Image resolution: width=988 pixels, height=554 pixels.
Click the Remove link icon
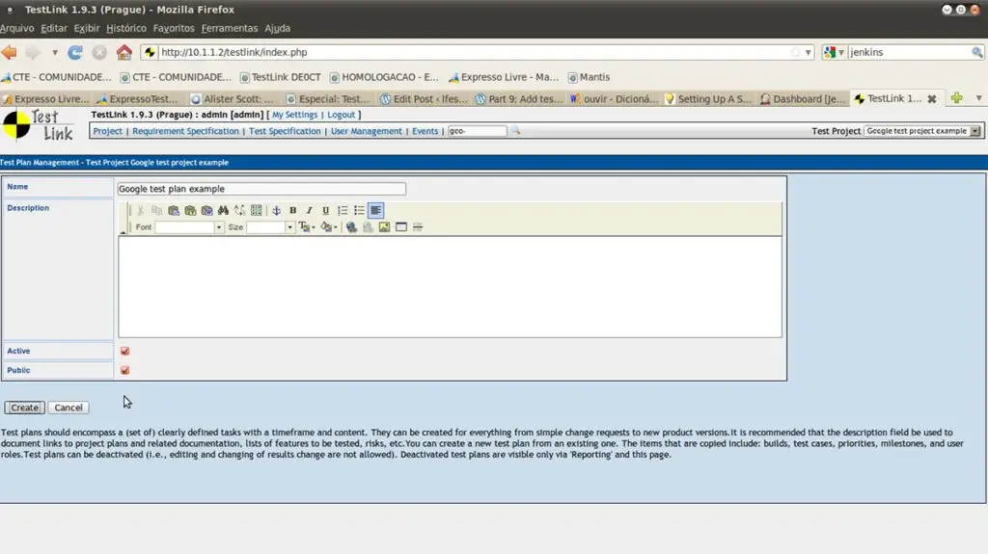tap(368, 227)
